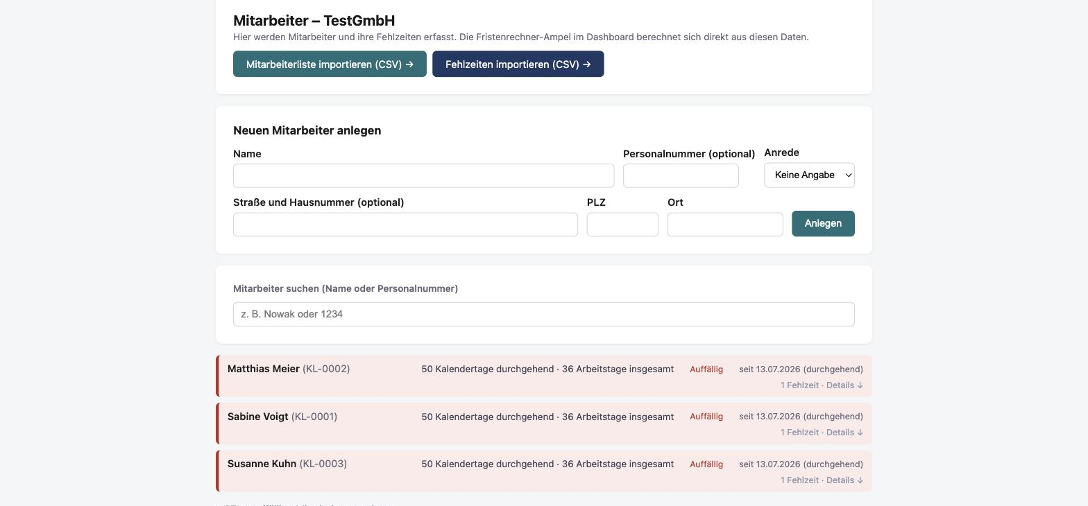Viewport: 1088px width, 506px height.
Task: Open Mitarbeiterliste importieren (CSV) button
Action: [x=330, y=64]
